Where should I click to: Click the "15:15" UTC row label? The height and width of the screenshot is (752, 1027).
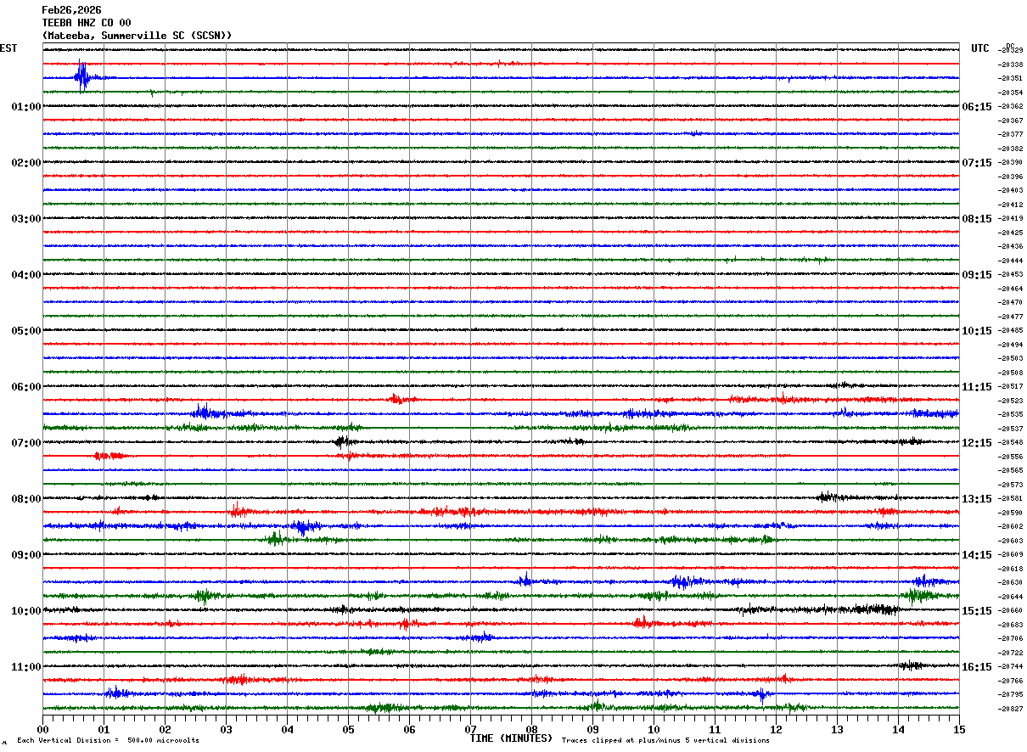coord(977,611)
